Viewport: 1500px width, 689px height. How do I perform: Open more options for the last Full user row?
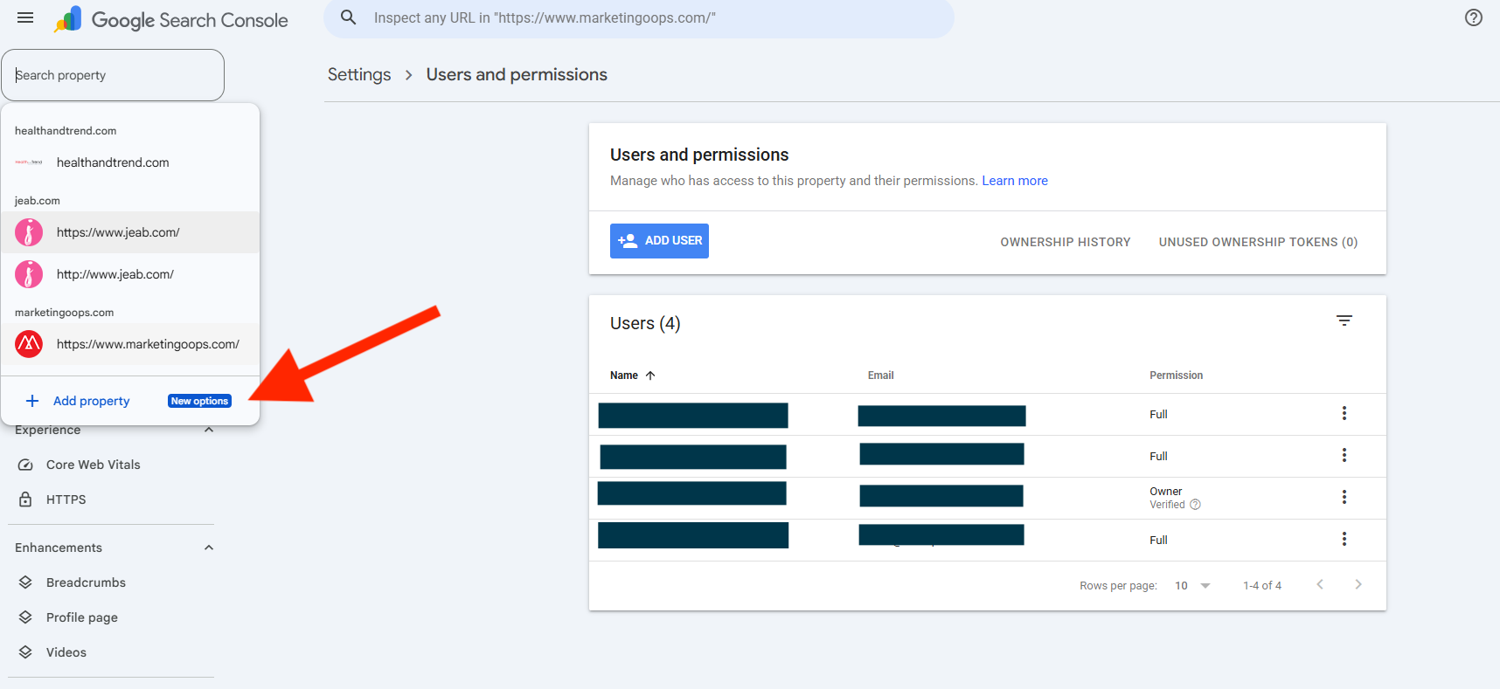coord(1344,539)
